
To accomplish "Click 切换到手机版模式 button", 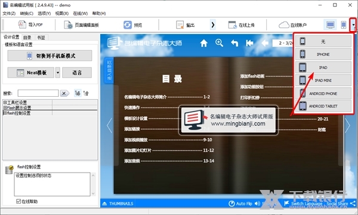I will pos(50,56).
